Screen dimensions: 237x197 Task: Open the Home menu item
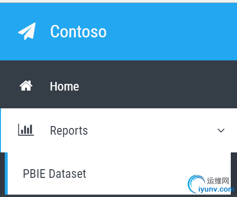pyautogui.click(x=118, y=84)
